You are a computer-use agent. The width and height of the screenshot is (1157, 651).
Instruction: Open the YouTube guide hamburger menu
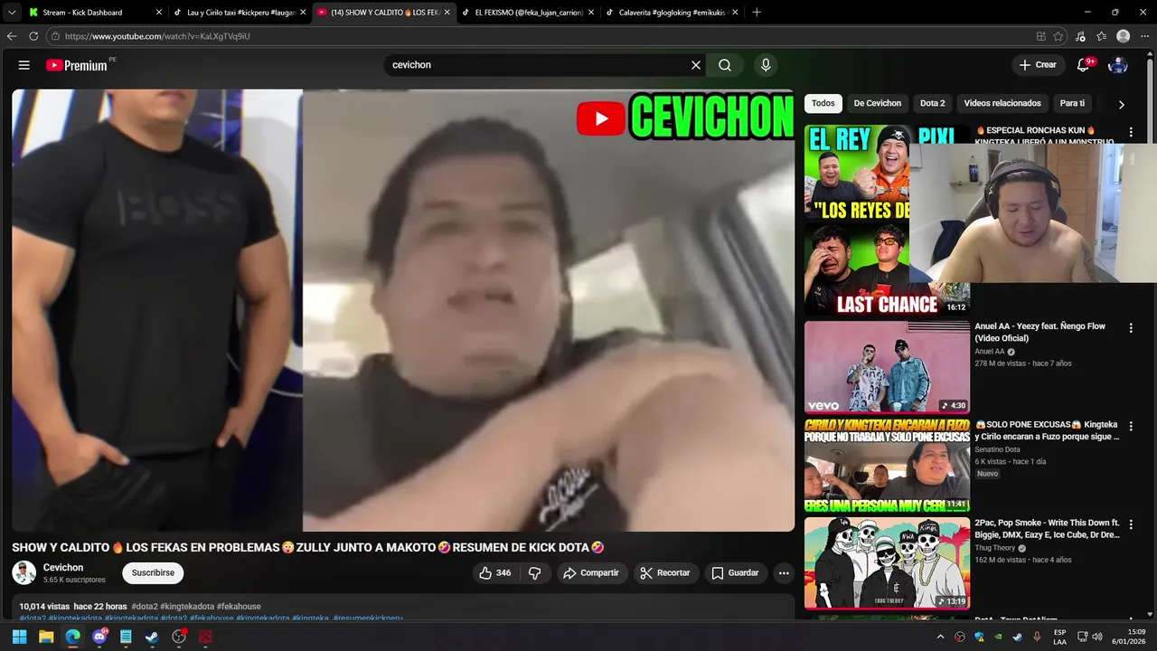click(24, 65)
